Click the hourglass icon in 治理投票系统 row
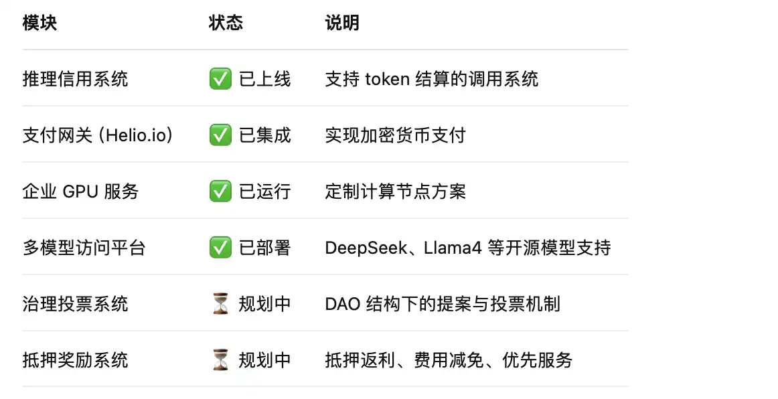The width and height of the screenshot is (778, 399). pyautogui.click(x=220, y=305)
